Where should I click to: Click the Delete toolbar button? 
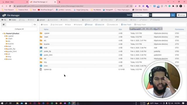[x=64, y=20]
